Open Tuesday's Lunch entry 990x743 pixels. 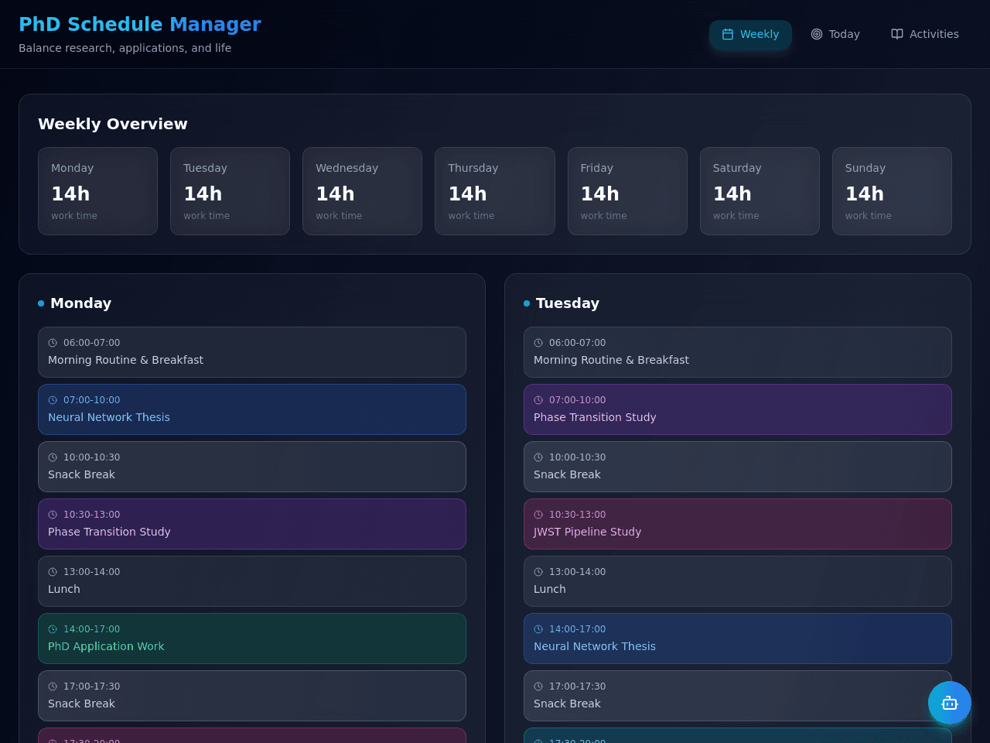pos(738,581)
